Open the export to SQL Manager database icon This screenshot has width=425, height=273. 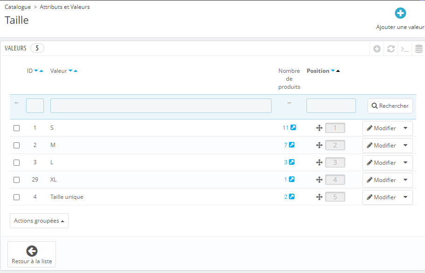419,49
